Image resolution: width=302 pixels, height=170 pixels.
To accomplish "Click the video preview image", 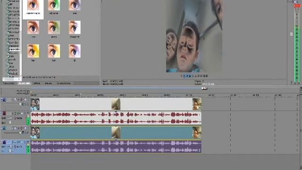I will (194, 36).
